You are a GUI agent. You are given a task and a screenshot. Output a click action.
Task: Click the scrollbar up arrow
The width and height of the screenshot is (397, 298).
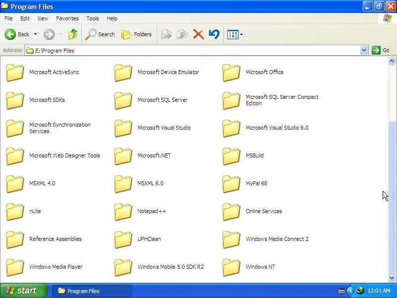click(392, 61)
